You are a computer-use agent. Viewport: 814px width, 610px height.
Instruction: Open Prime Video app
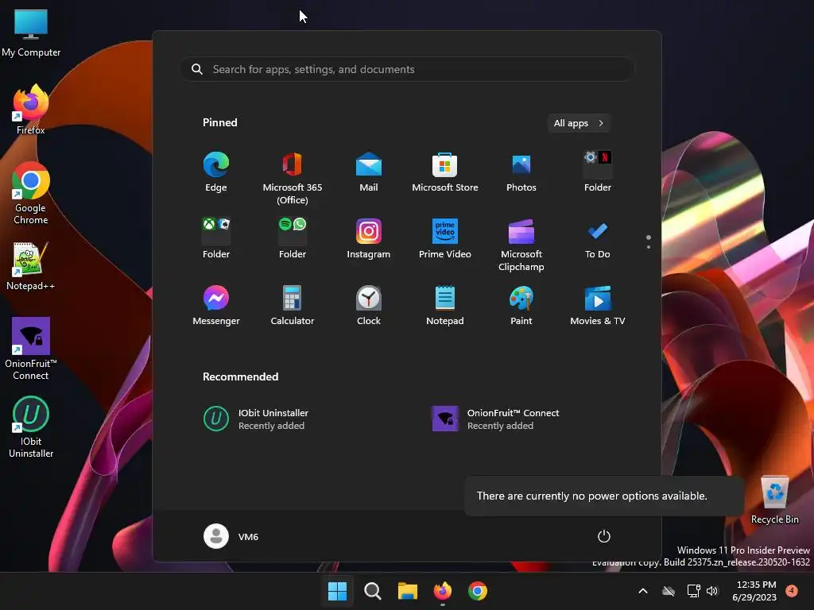(x=445, y=239)
